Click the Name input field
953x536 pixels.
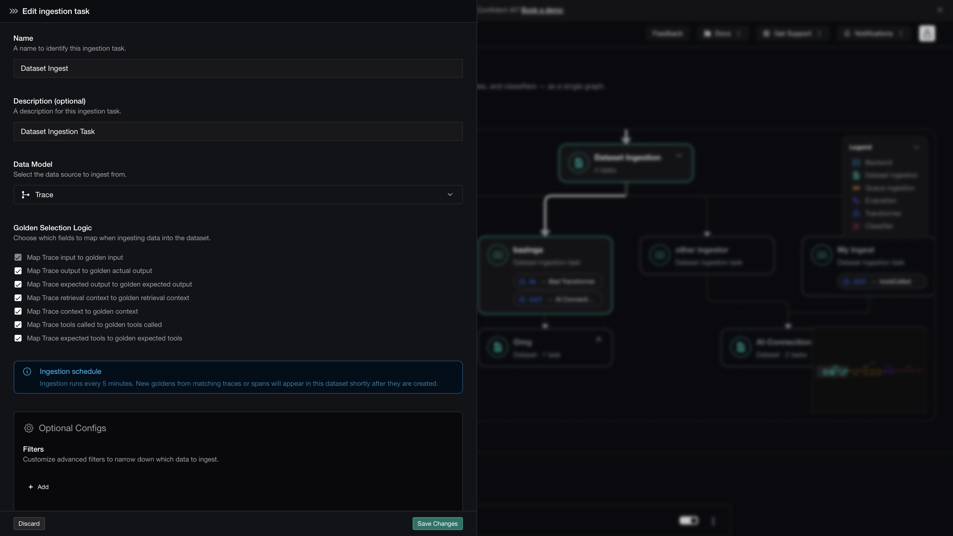(x=238, y=68)
